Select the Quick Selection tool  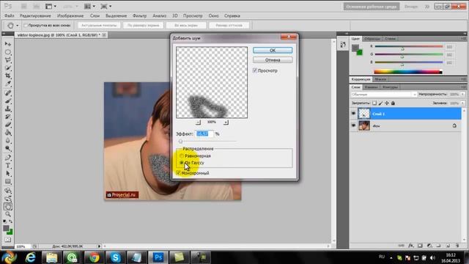point(8,68)
